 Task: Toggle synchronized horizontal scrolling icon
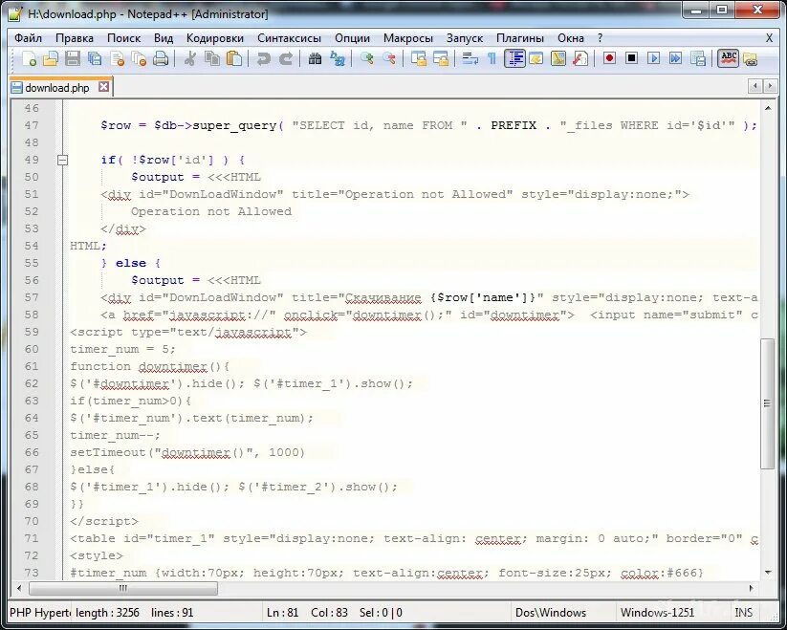[441, 59]
